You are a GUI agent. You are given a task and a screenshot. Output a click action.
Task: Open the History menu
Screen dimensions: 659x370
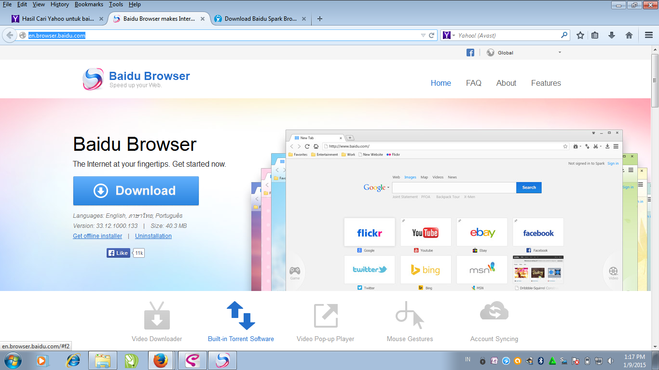coord(60,4)
